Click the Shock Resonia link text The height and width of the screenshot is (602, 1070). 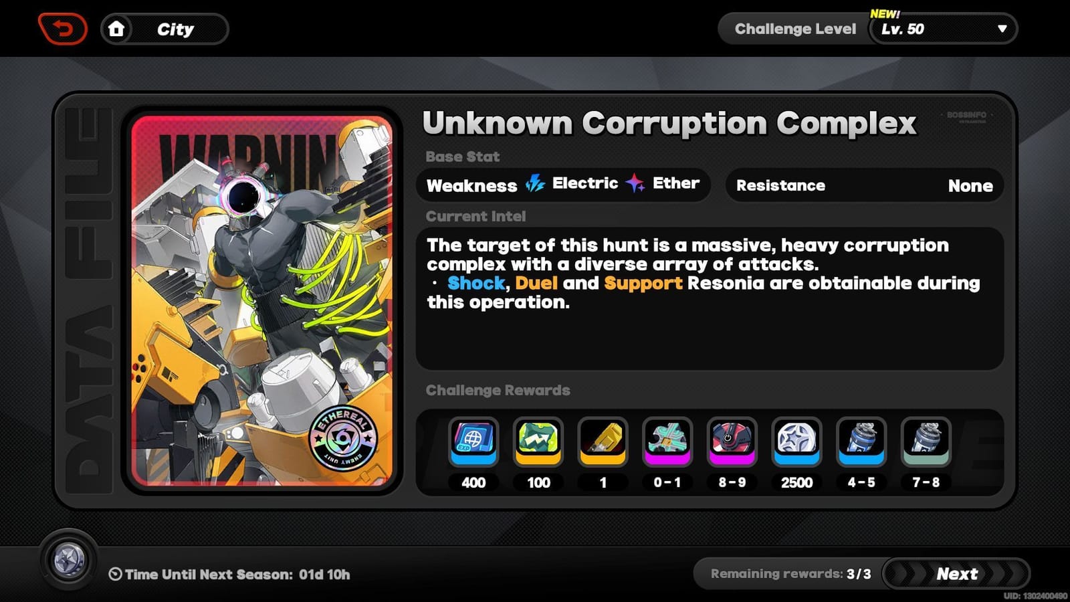476,283
